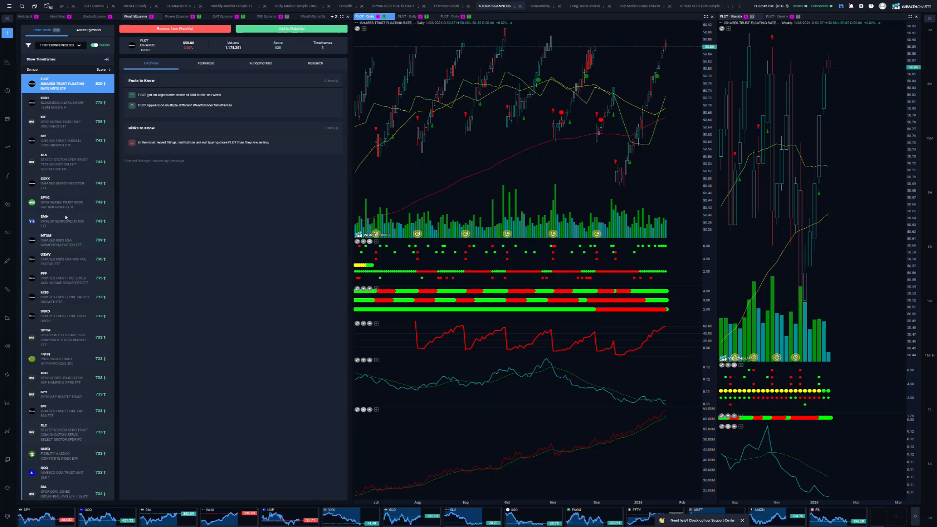
Task: Open the Seasonality workspace tab
Action: (540, 6)
